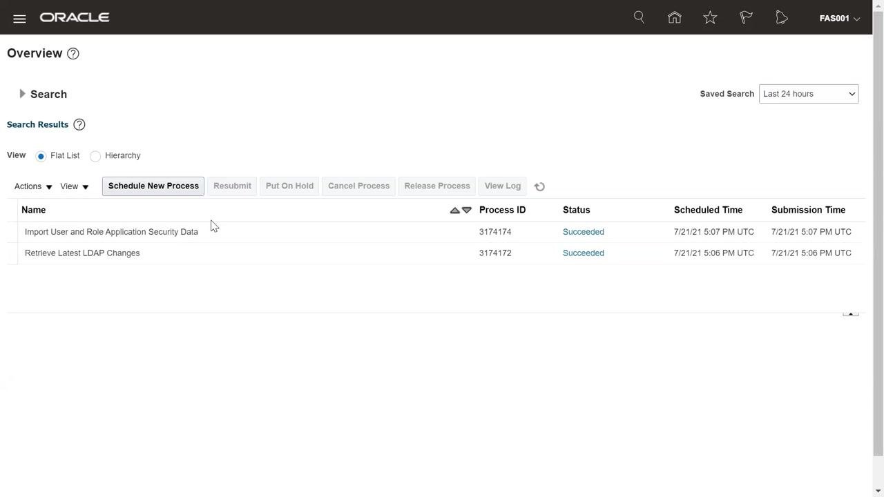Open the search magnifier icon
The height and width of the screenshot is (497, 884).
tap(639, 17)
